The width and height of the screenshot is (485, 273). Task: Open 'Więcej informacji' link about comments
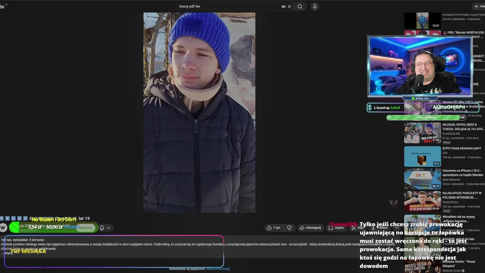pyautogui.click(x=218, y=269)
